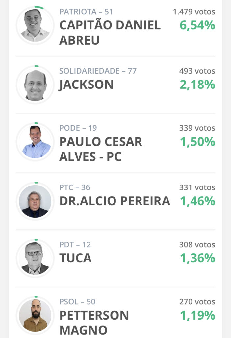Open DR.ALCIO PEREIRA candidate entry

(115, 201)
